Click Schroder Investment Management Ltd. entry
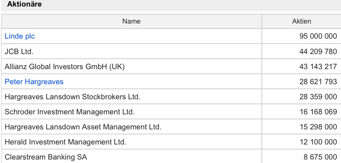Screen dimensions: 341x163 tap(69, 112)
